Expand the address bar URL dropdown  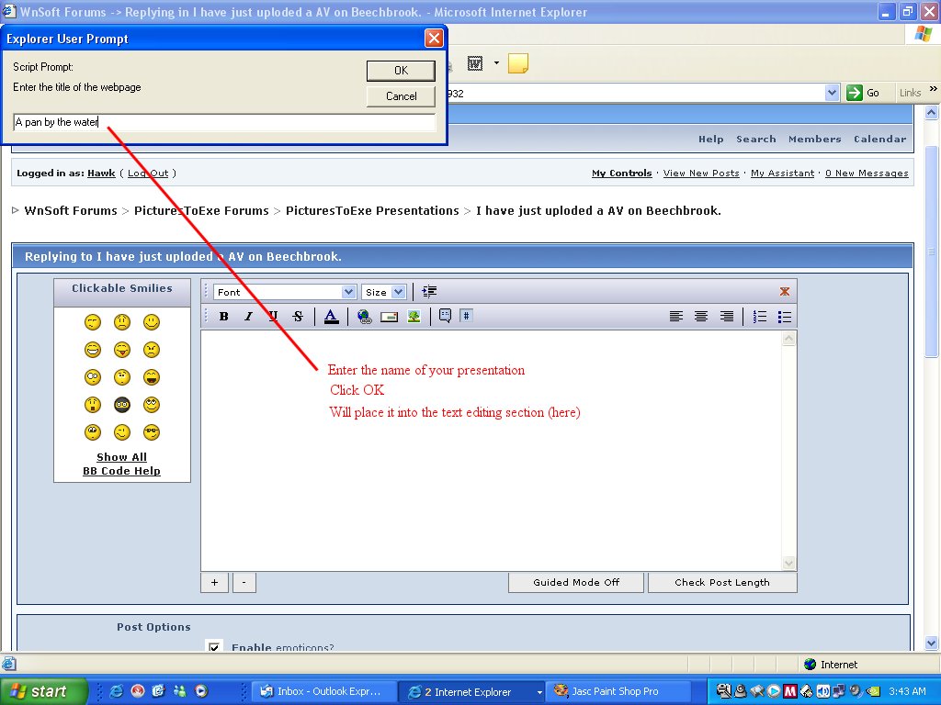point(831,93)
